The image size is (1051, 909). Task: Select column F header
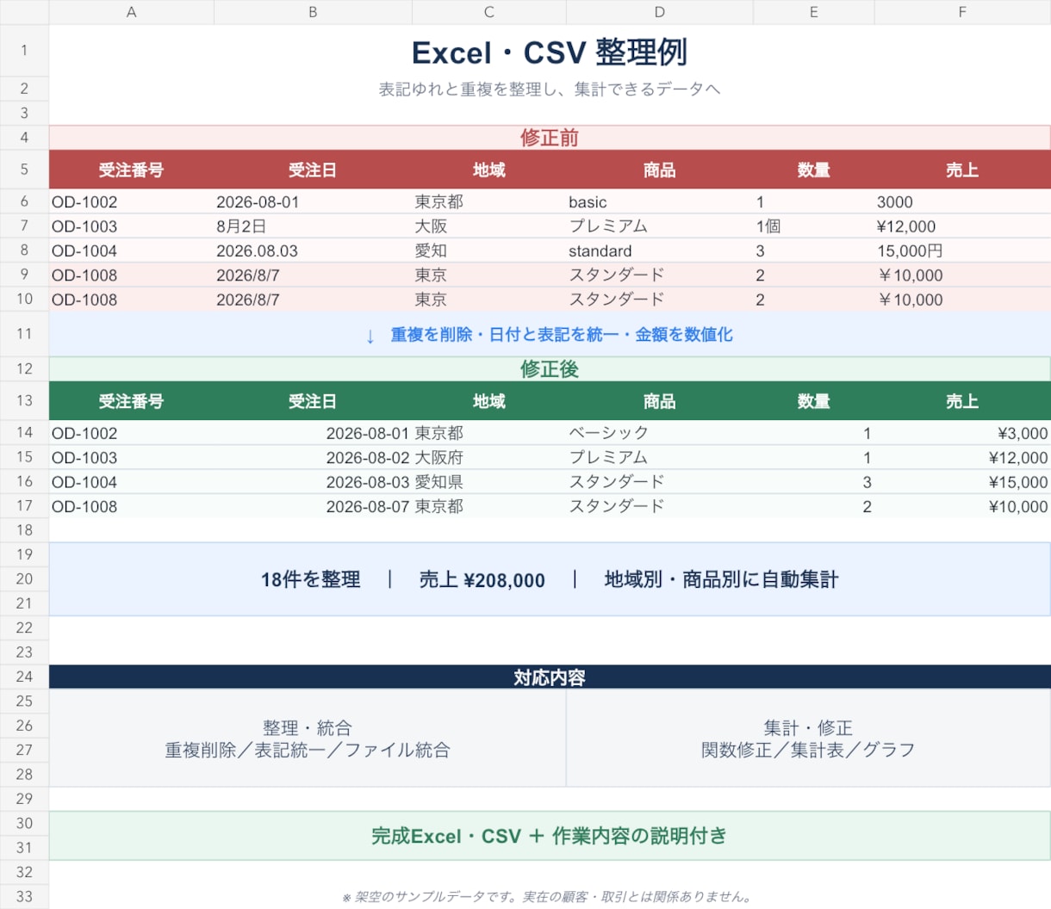click(962, 12)
